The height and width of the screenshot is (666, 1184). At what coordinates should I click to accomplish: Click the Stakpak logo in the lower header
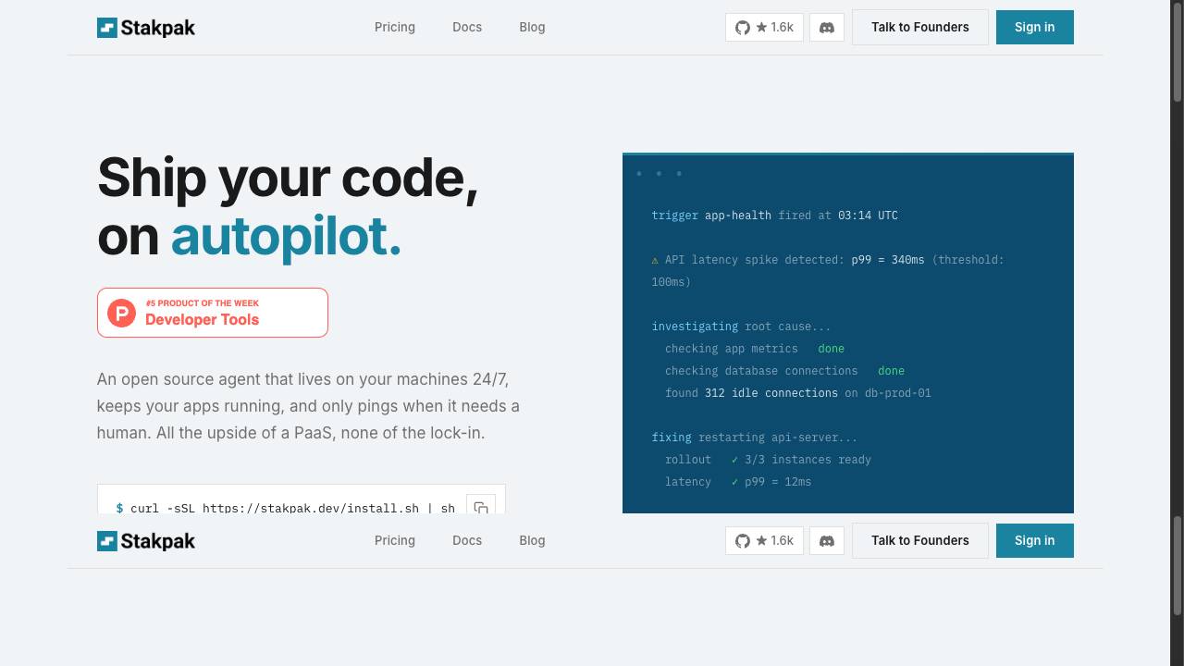point(146,541)
